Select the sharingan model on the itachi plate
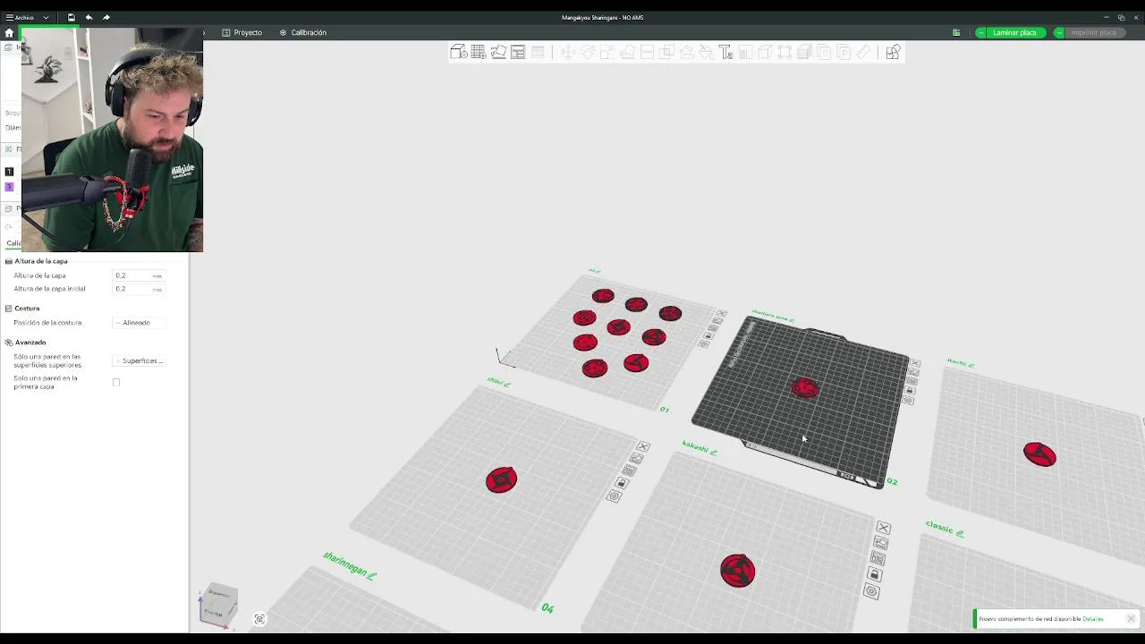Image resolution: width=1145 pixels, height=644 pixels. pyautogui.click(x=1039, y=454)
